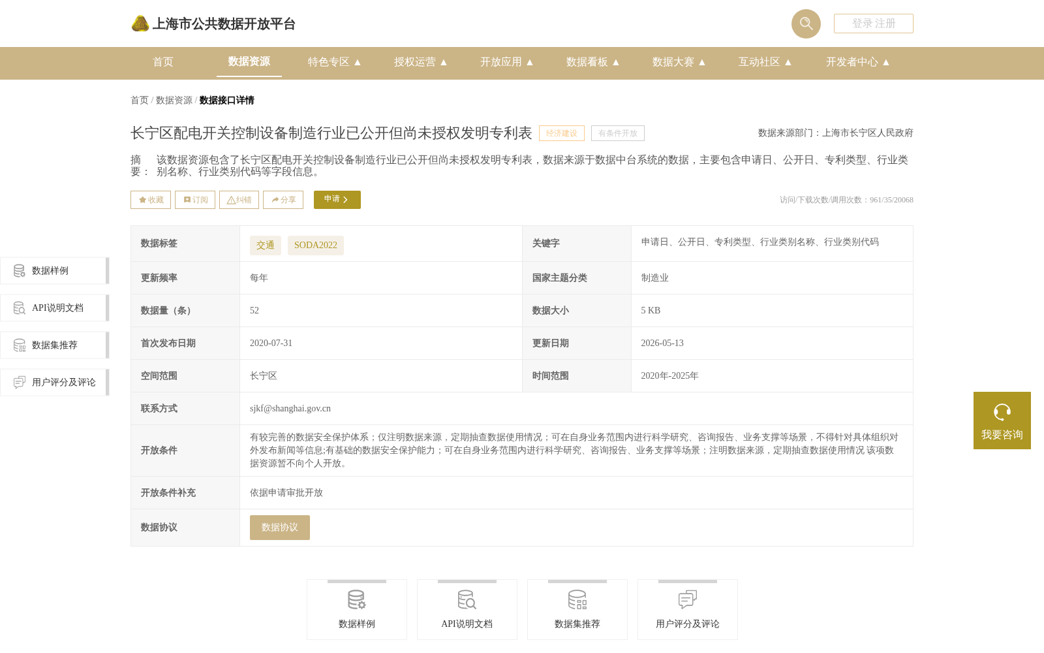Click the 2020年-2025年 time range value
Image resolution: width=1044 pixels, height=653 pixels.
tap(669, 376)
